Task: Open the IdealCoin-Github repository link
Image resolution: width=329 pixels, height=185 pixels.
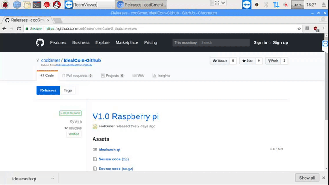Action: point(82,60)
